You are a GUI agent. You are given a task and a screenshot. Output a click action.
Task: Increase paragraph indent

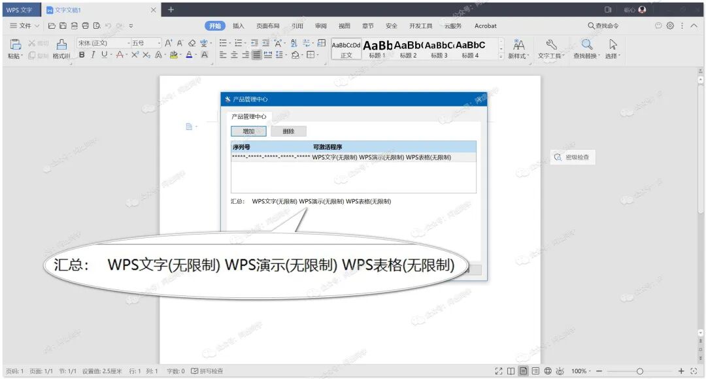[x=265, y=42]
